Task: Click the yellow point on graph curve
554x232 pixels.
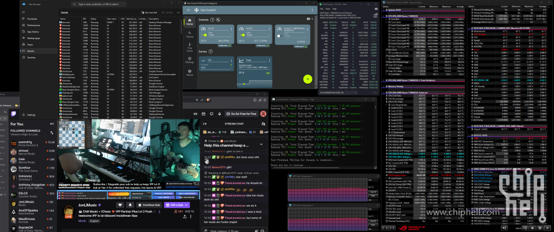Action: click(x=244, y=84)
